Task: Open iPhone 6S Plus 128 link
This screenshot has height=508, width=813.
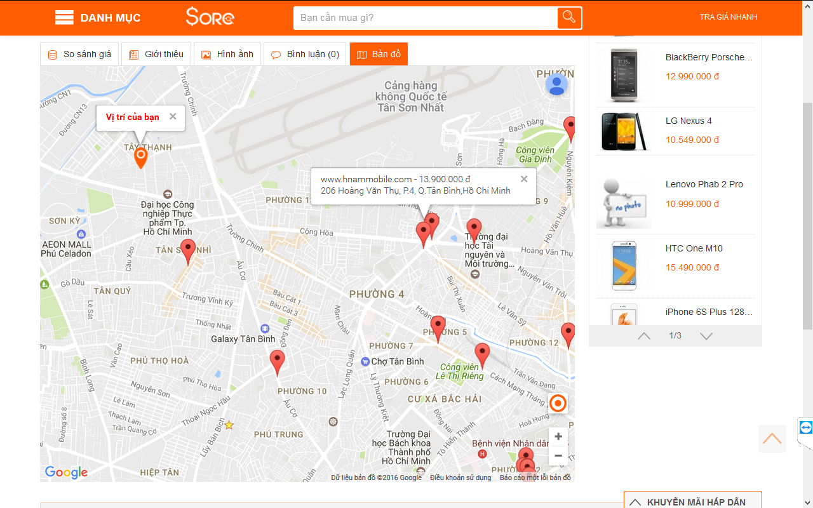Action: [709, 312]
